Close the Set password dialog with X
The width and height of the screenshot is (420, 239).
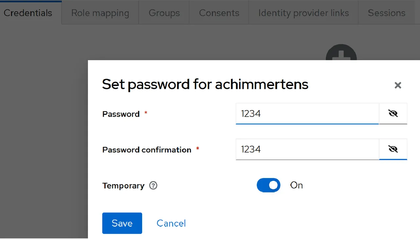tap(398, 85)
